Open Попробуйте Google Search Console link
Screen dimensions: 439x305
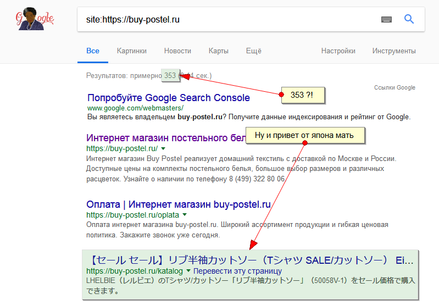169,98
